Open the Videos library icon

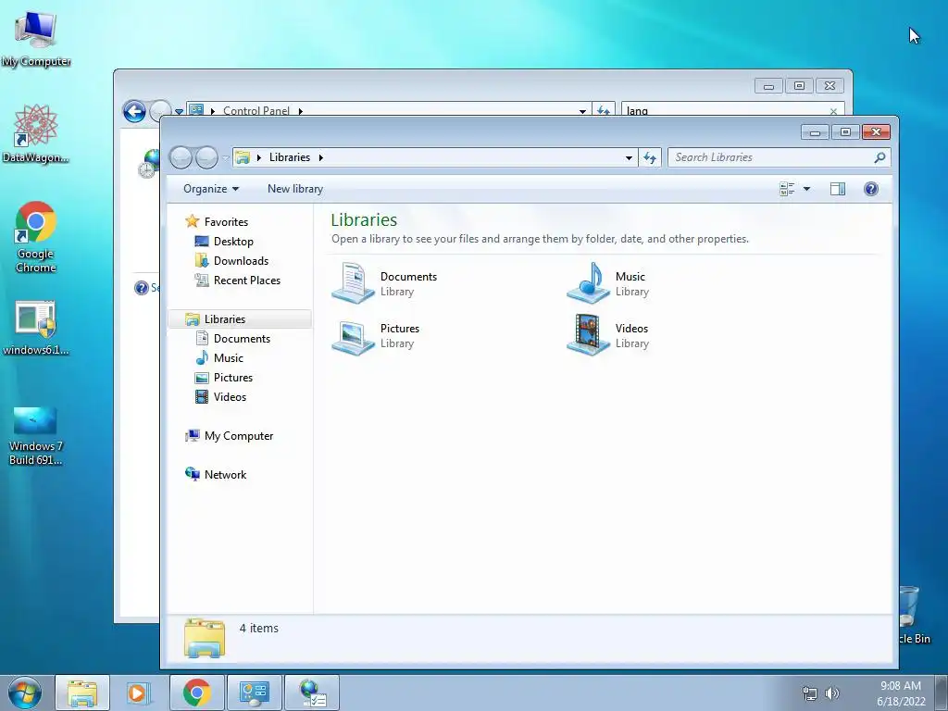click(x=588, y=335)
